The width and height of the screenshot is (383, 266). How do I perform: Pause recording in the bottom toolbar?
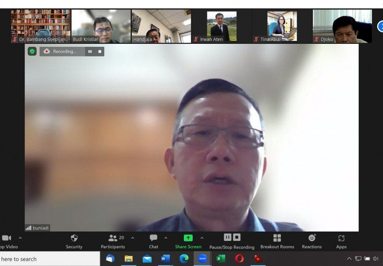coord(227,237)
